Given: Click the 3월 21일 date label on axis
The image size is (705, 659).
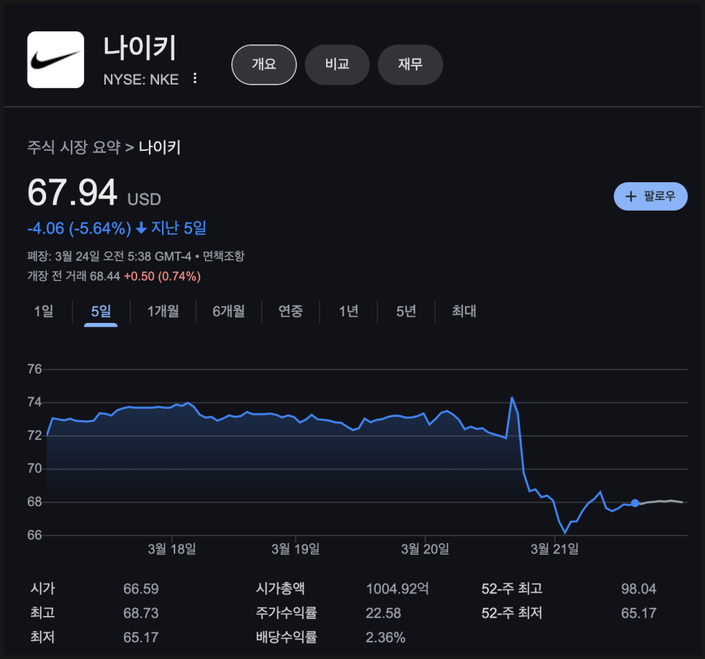Looking at the screenshot, I should [x=555, y=549].
